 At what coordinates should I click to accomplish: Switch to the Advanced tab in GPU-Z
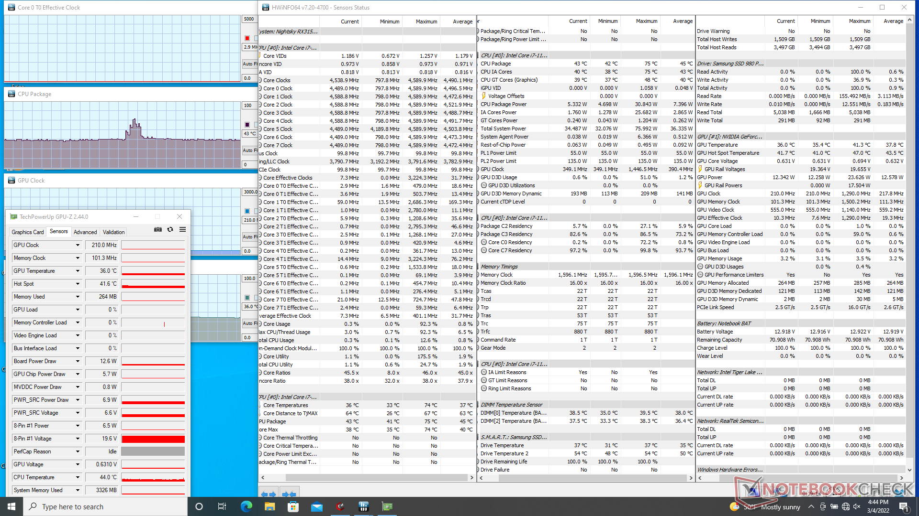[85, 232]
